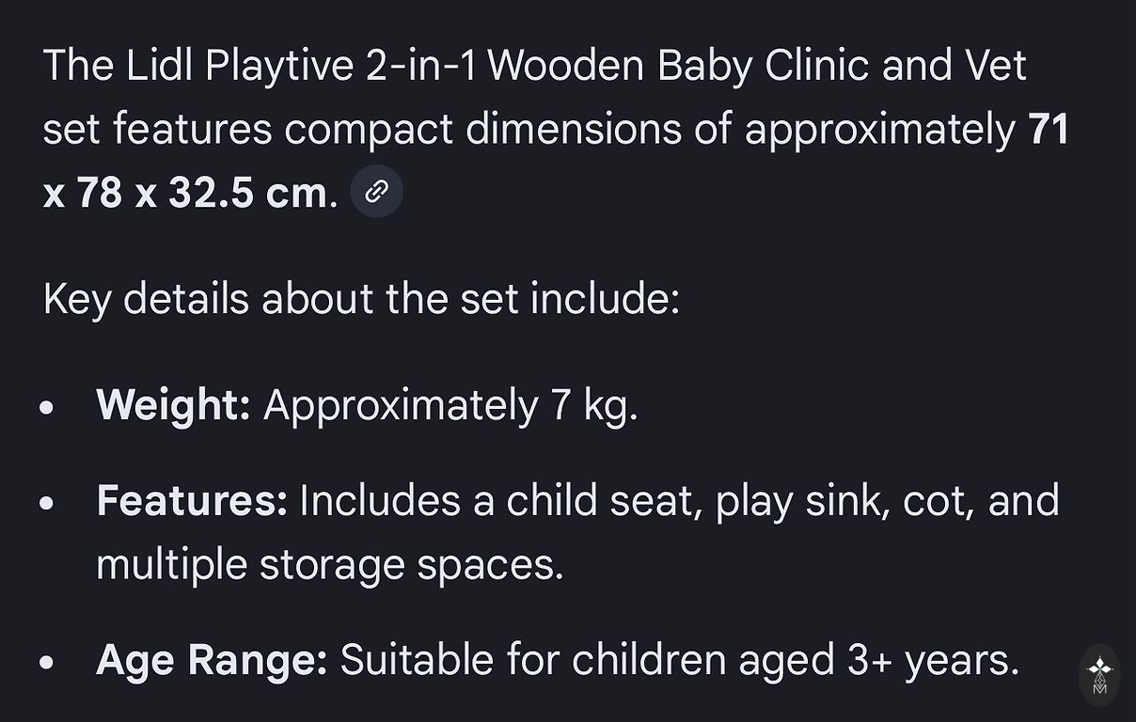The height and width of the screenshot is (722, 1136).
Task: Click the bullet point before Features
Action: [48, 503]
